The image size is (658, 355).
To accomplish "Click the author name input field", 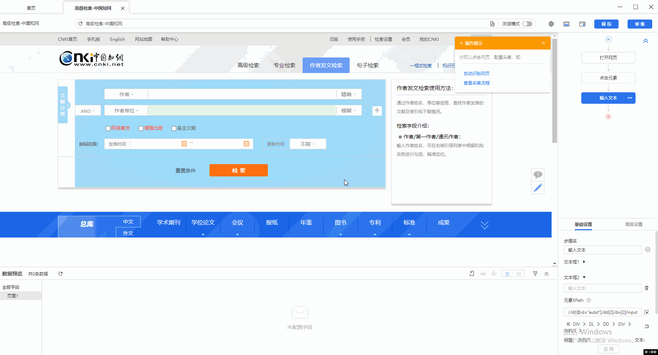I will 242,94.
